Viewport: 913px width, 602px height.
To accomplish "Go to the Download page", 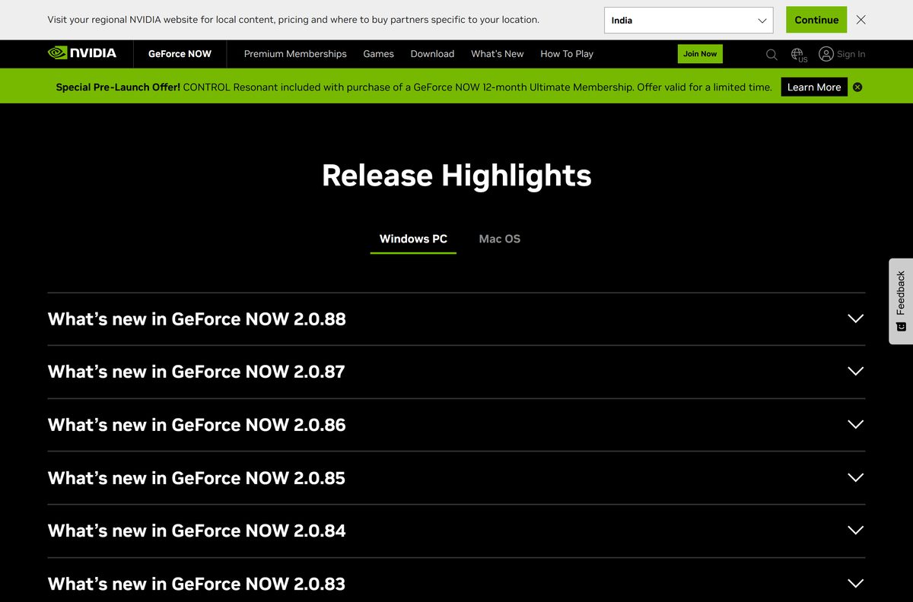I will (x=432, y=54).
